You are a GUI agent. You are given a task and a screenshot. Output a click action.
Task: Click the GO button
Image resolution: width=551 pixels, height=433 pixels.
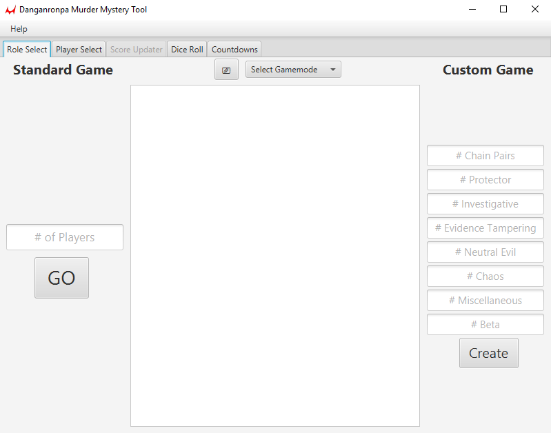[61, 278]
